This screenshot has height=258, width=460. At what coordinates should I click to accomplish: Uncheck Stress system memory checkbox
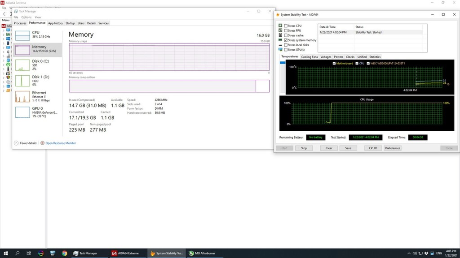286,40
